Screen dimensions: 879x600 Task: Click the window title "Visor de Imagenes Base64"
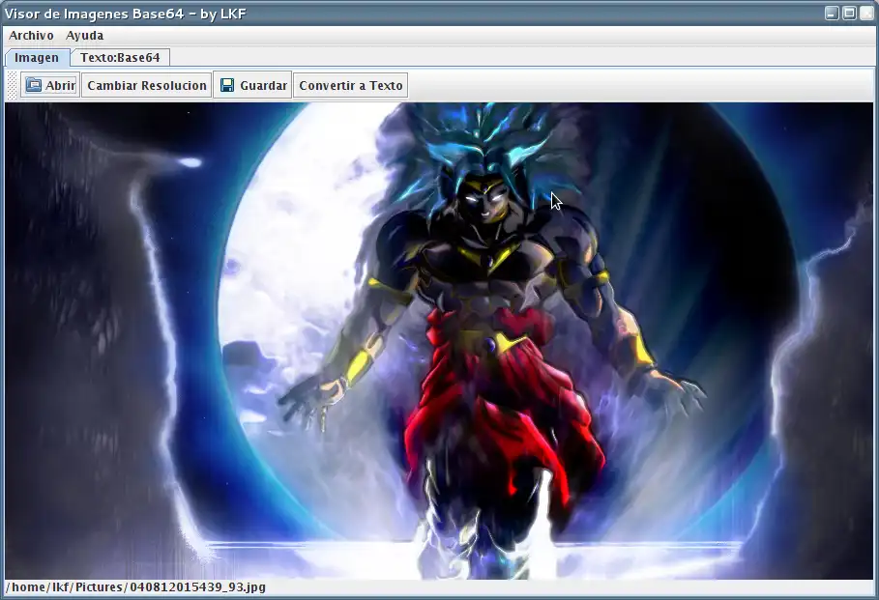(94, 14)
